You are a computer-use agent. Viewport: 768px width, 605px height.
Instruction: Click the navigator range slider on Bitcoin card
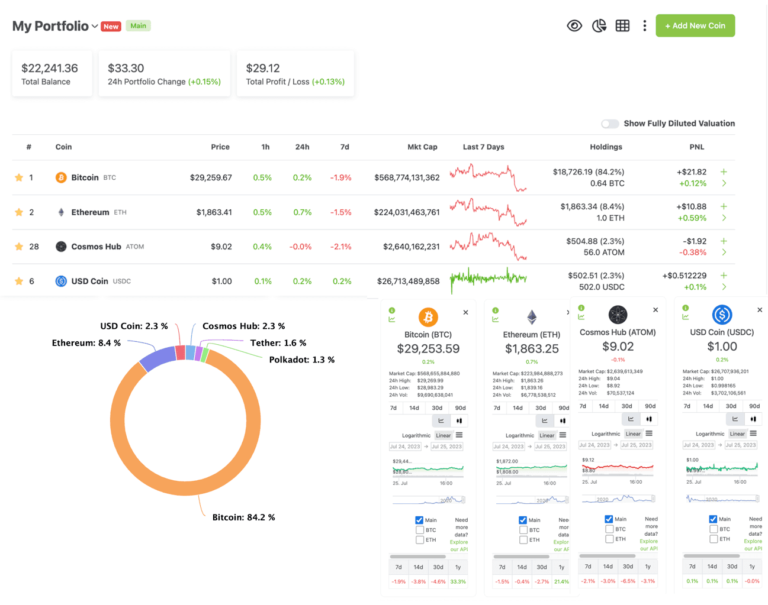pyautogui.click(x=428, y=500)
